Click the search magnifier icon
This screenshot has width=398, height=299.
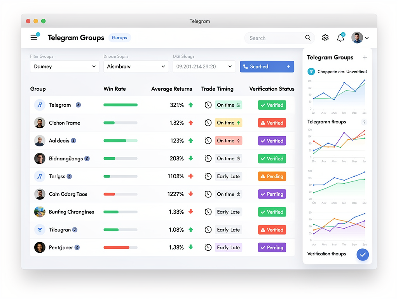[x=308, y=38]
